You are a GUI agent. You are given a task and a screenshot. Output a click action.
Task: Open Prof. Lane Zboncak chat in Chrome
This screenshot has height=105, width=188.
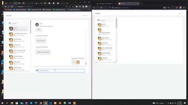click(19, 51)
